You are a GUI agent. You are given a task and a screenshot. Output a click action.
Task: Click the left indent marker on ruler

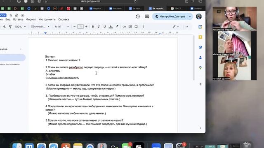(45, 33)
